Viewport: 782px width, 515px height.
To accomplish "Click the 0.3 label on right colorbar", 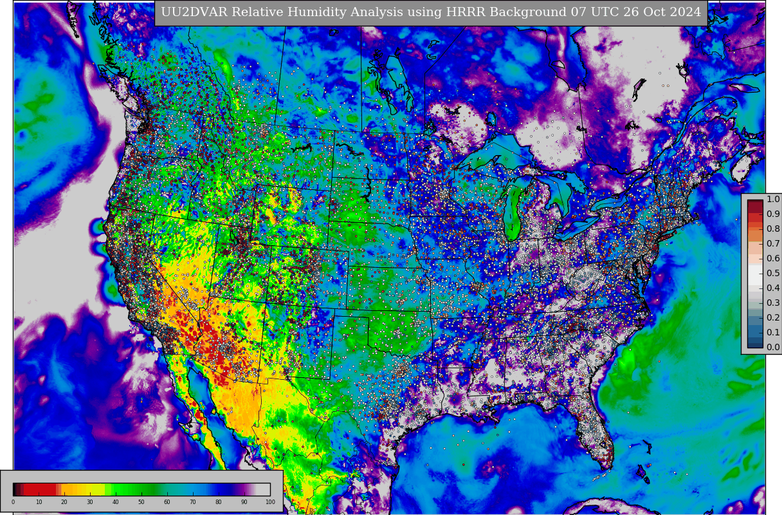I will [x=773, y=303].
